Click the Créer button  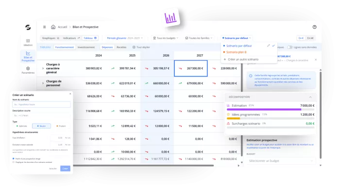click(65, 169)
